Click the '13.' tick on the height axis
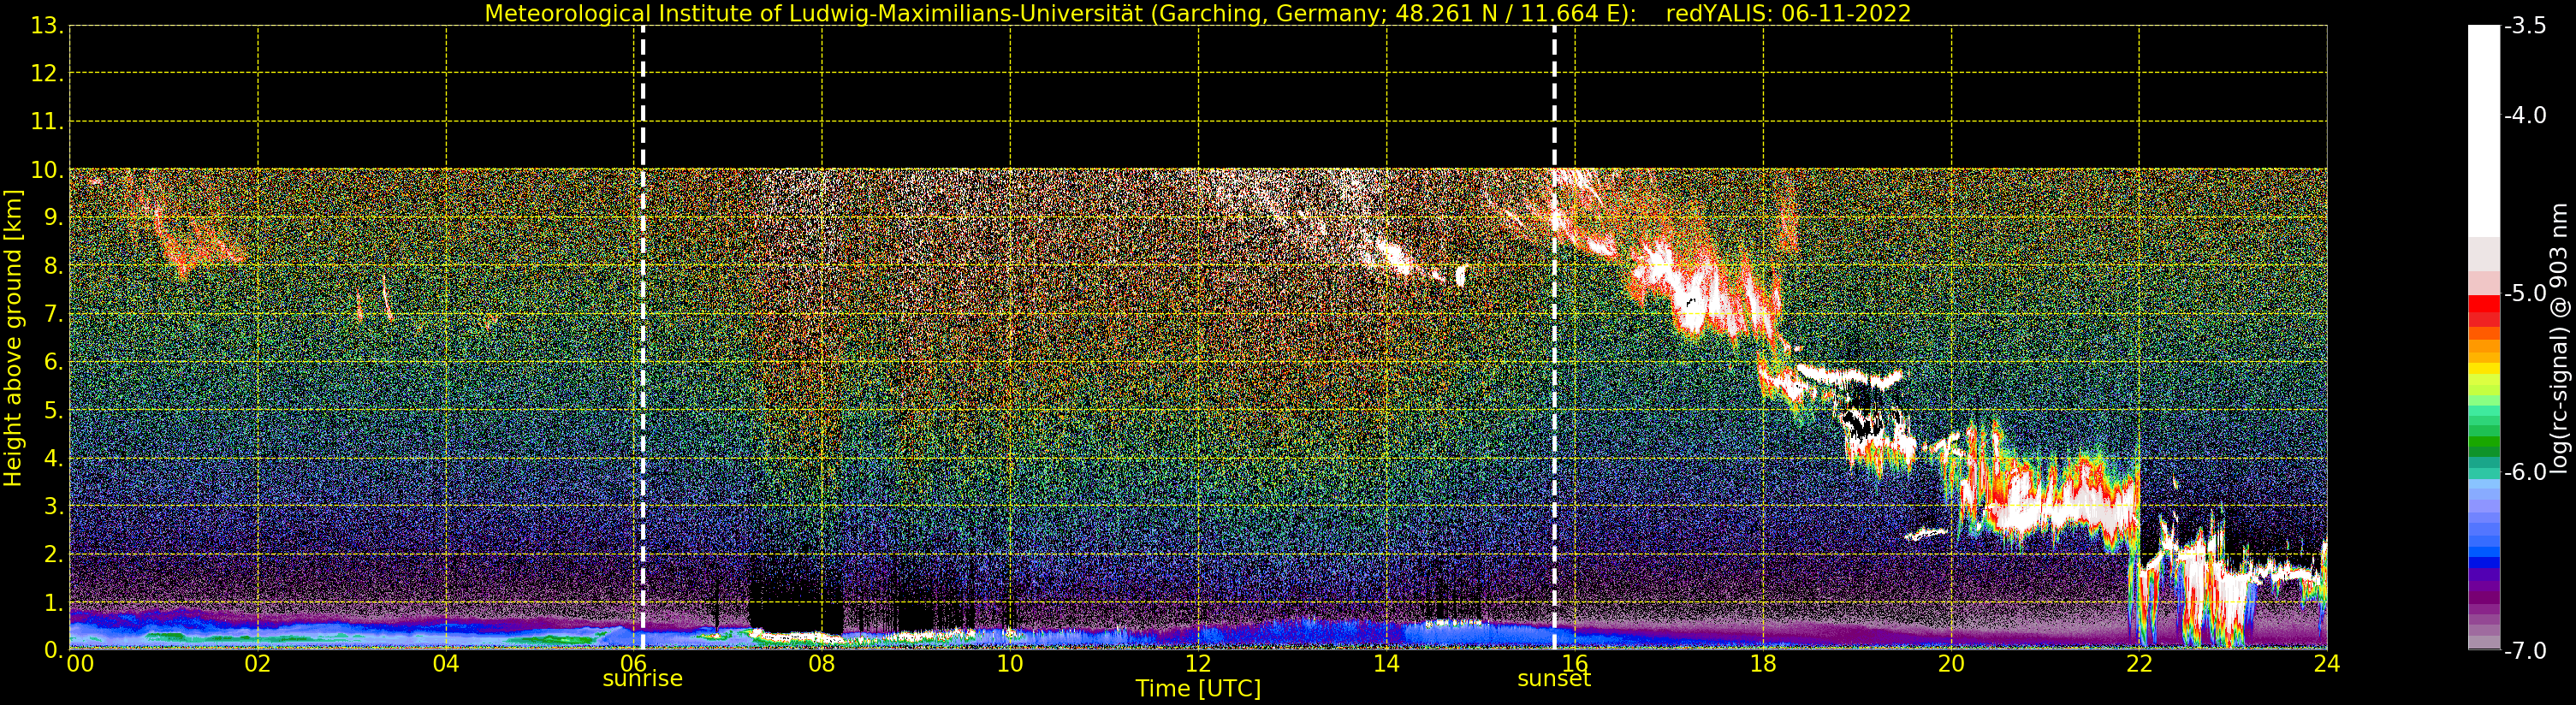 47,26
